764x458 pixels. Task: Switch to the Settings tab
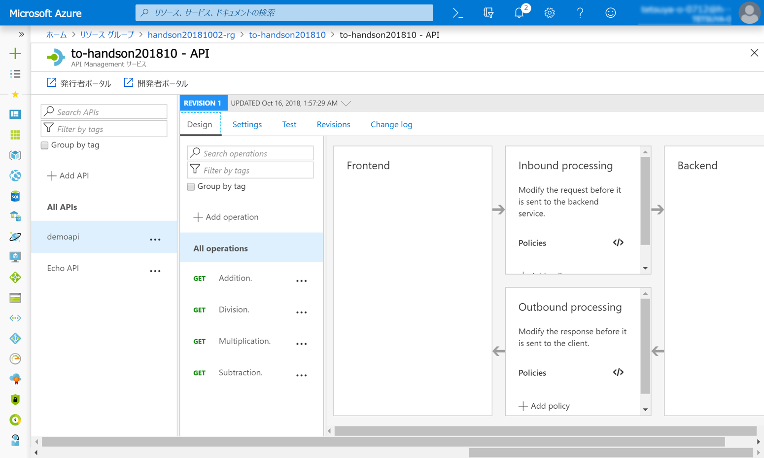(x=247, y=124)
